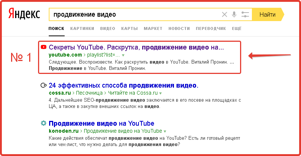This screenshot has height=156, width=301.
Task: Click the cossa.ru domain link
Action: pos(60,93)
